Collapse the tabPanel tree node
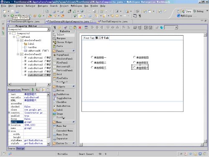 [x=14, y=37]
